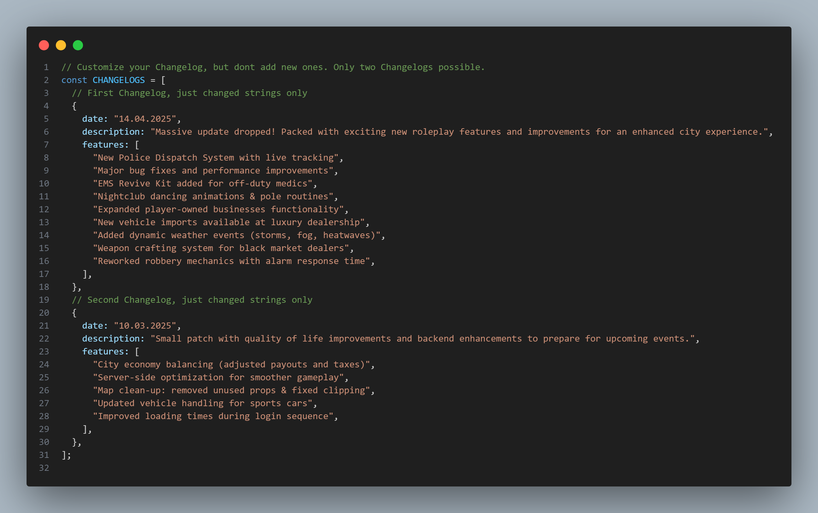818x513 pixels.
Task: Click the "City economy balancing" string
Action: click(x=231, y=364)
